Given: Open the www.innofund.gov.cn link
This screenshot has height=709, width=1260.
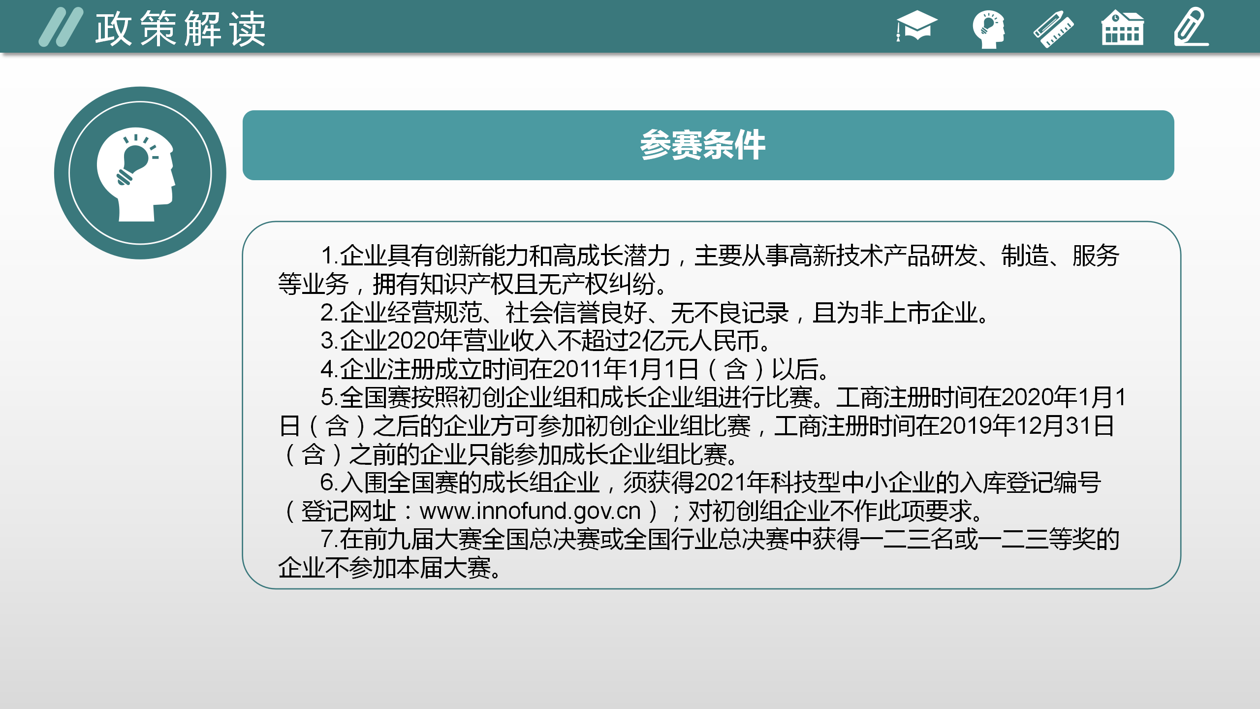Looking at the screenshot, I should click(x=530, y=511).
